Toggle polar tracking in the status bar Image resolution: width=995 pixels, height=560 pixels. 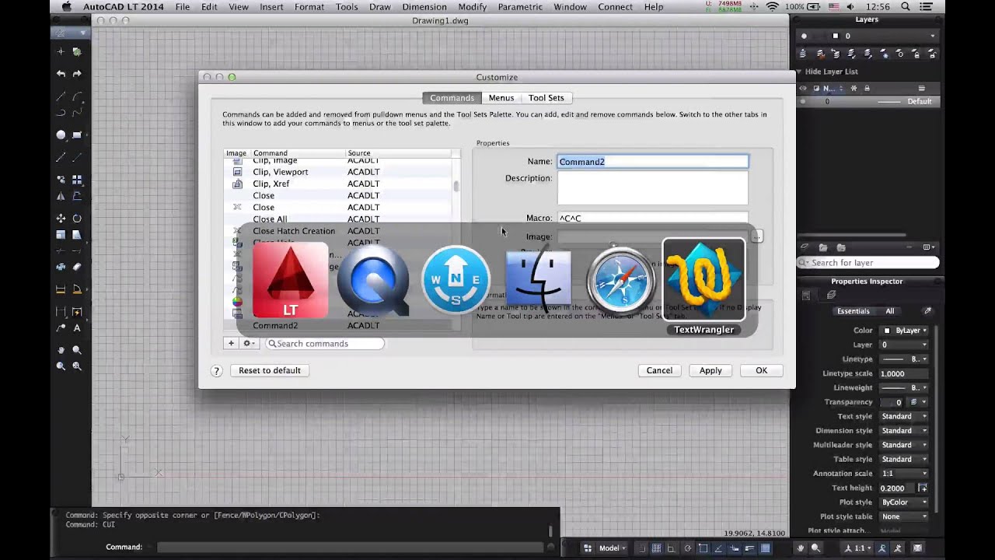tap(687, 548)
